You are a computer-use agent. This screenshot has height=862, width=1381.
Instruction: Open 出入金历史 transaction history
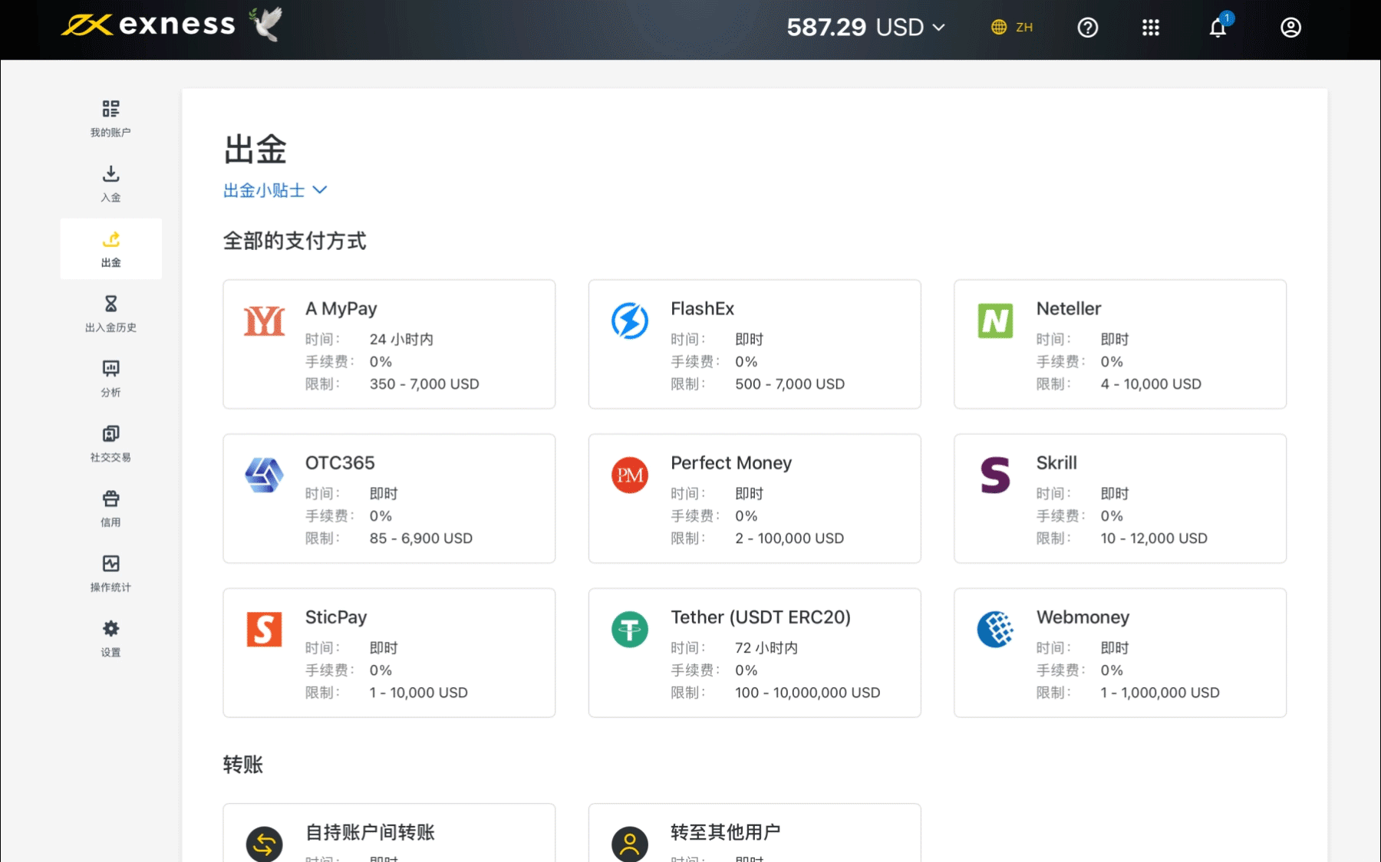(110, 314)
